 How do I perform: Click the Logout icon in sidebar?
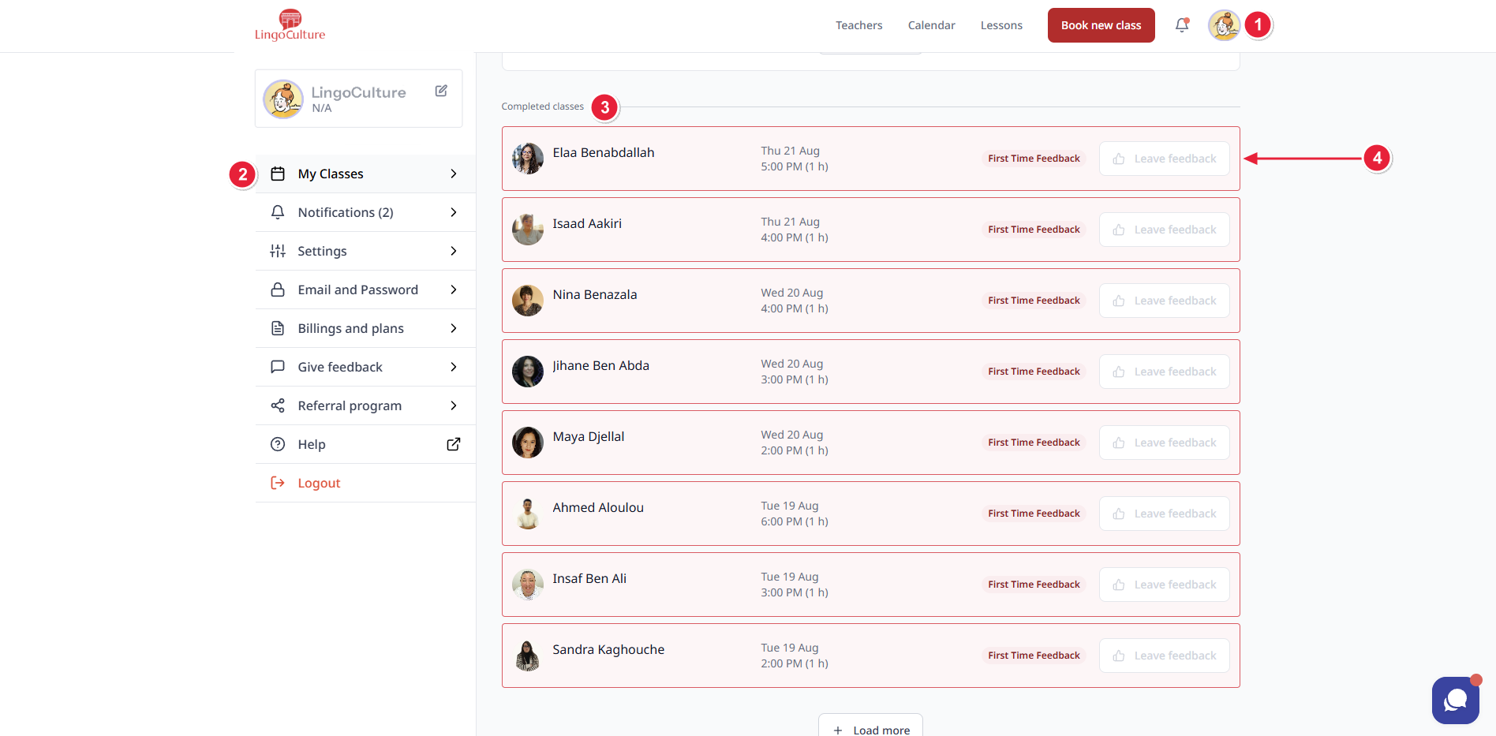(x=278, y=483)
